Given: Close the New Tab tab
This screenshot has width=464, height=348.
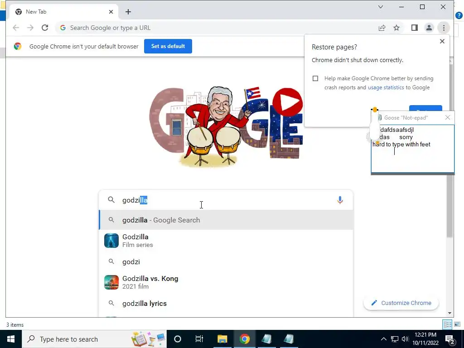Looking at the screenshot, I should tap(111, 12).
